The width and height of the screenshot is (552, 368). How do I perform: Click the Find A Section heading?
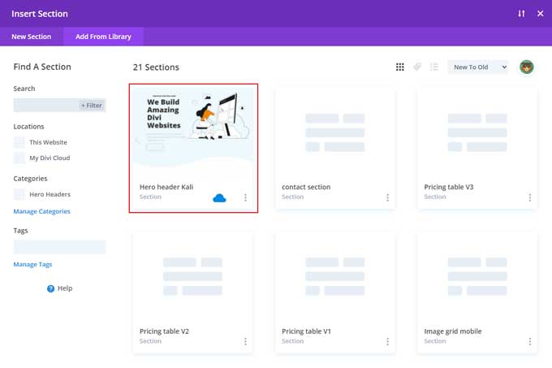[x=42, y=67]
